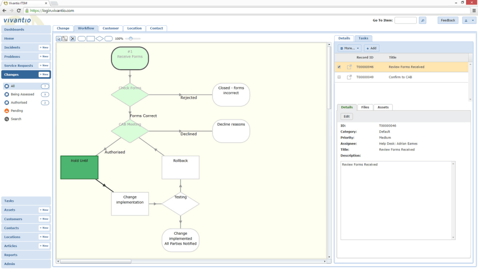Screen dimensions: 478x269
Task: Expand the user account dropdown arrow
Action: [473, 20]
